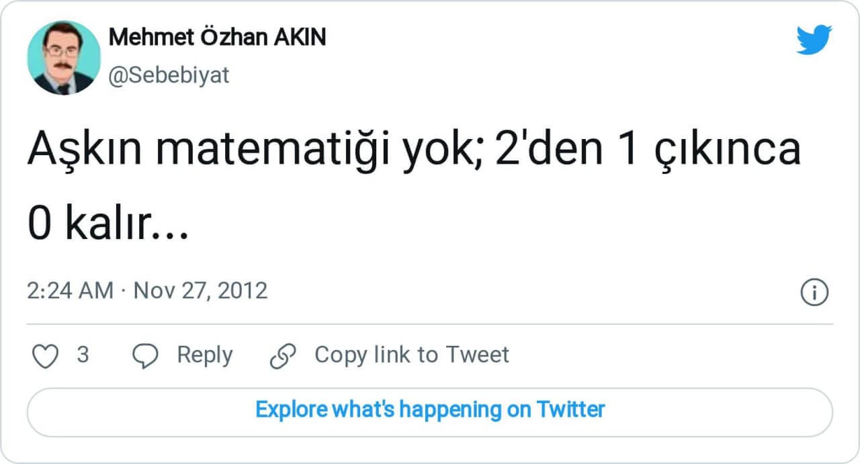The image size is (860, 464).
Task: Click the like count number 3
Action: tap(83, 355)
